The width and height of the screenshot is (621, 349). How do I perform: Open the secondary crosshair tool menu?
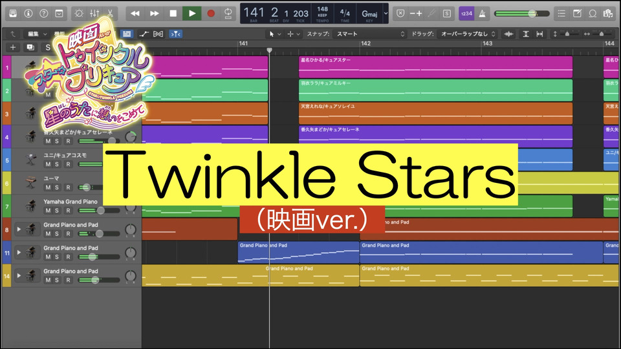(x=294, y=34)
